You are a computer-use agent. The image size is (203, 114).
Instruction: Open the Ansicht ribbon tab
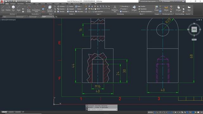coord(43,4)
